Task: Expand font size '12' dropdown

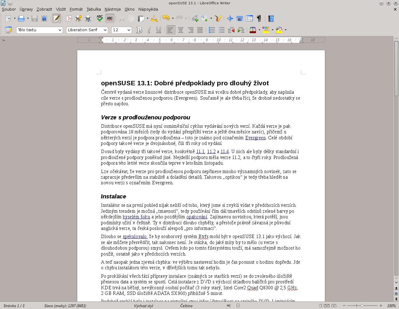Action: click(129, 30)
